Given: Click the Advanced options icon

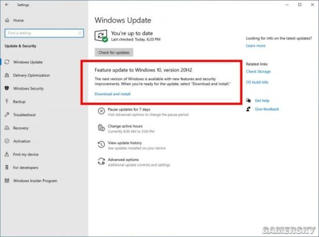Looking at the screenshot, I should click(101, 161).
